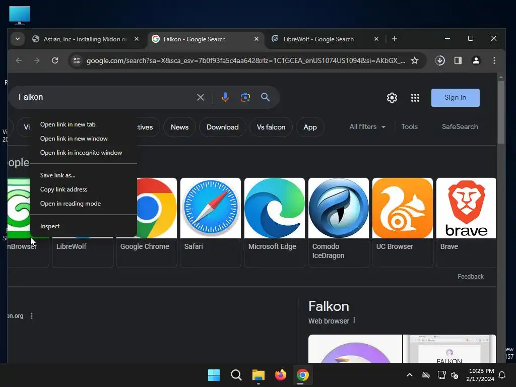The image size is (516, 387).
Task: View site information icon in address bar
Action: pos(77,60)
